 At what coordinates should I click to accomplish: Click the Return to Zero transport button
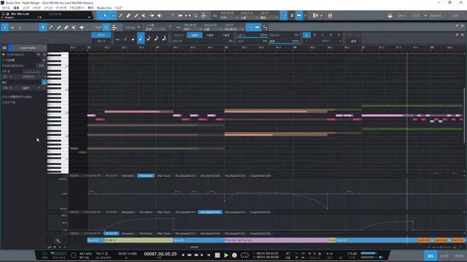pos(209,255)
